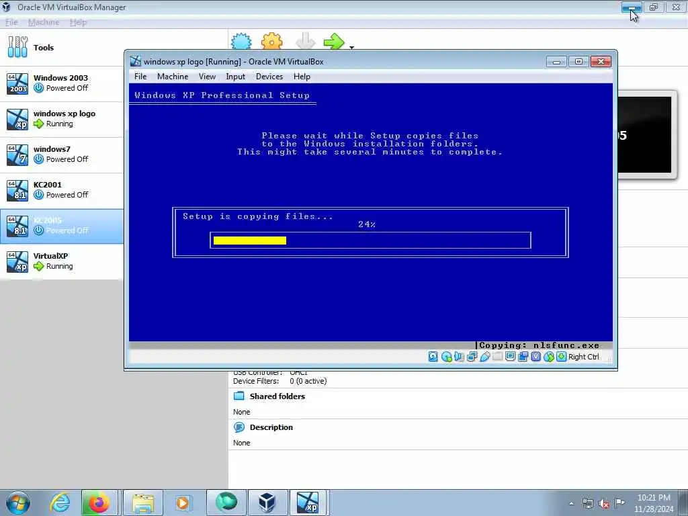This screenshot has width=688, height=516.
Task: Show hidden system tray icons arrow
Action: click(x=571, y=504)
